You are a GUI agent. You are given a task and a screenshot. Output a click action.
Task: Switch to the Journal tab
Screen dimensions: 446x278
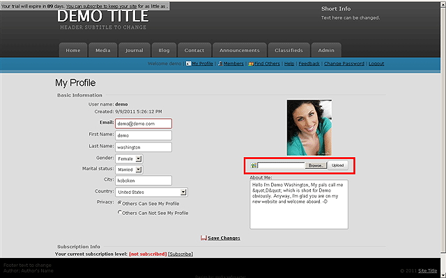[x=134, y=51]
